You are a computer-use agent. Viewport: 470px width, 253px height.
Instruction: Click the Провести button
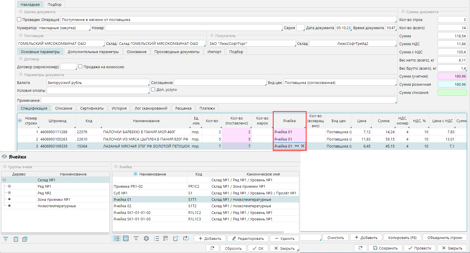click(x=420, y=248)
